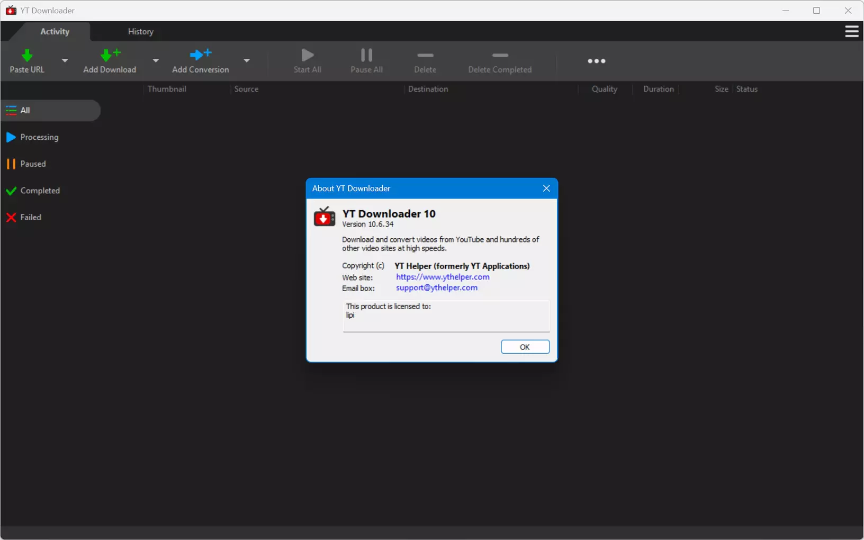Expand the Paste URL dropdown arrow
Screen dimensions: 864x540
coord(65,60)
